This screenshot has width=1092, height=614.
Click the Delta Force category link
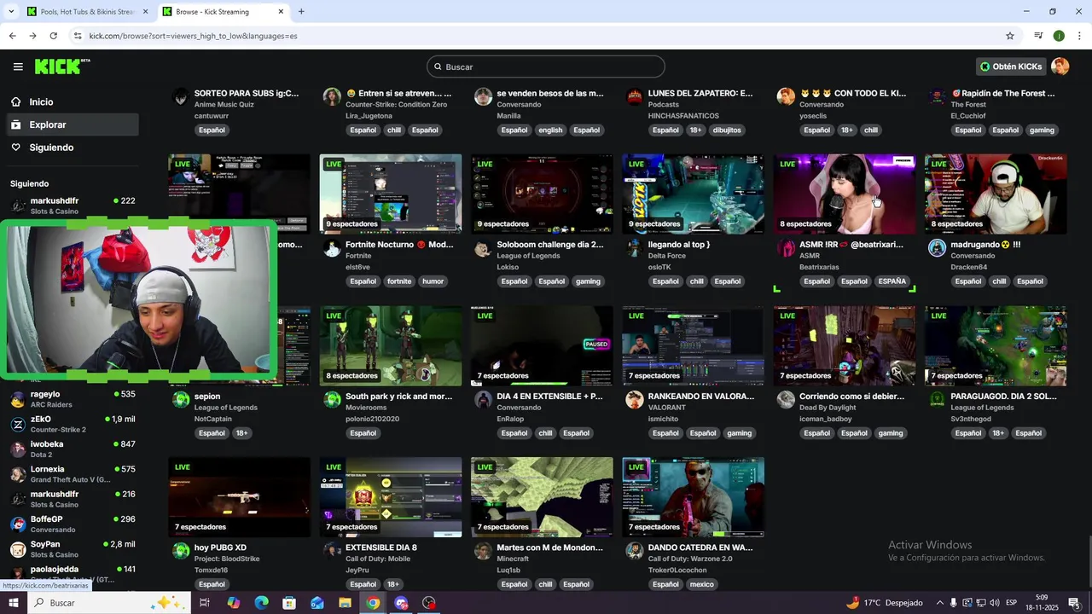pyautogui.click(x=667, y=256)
